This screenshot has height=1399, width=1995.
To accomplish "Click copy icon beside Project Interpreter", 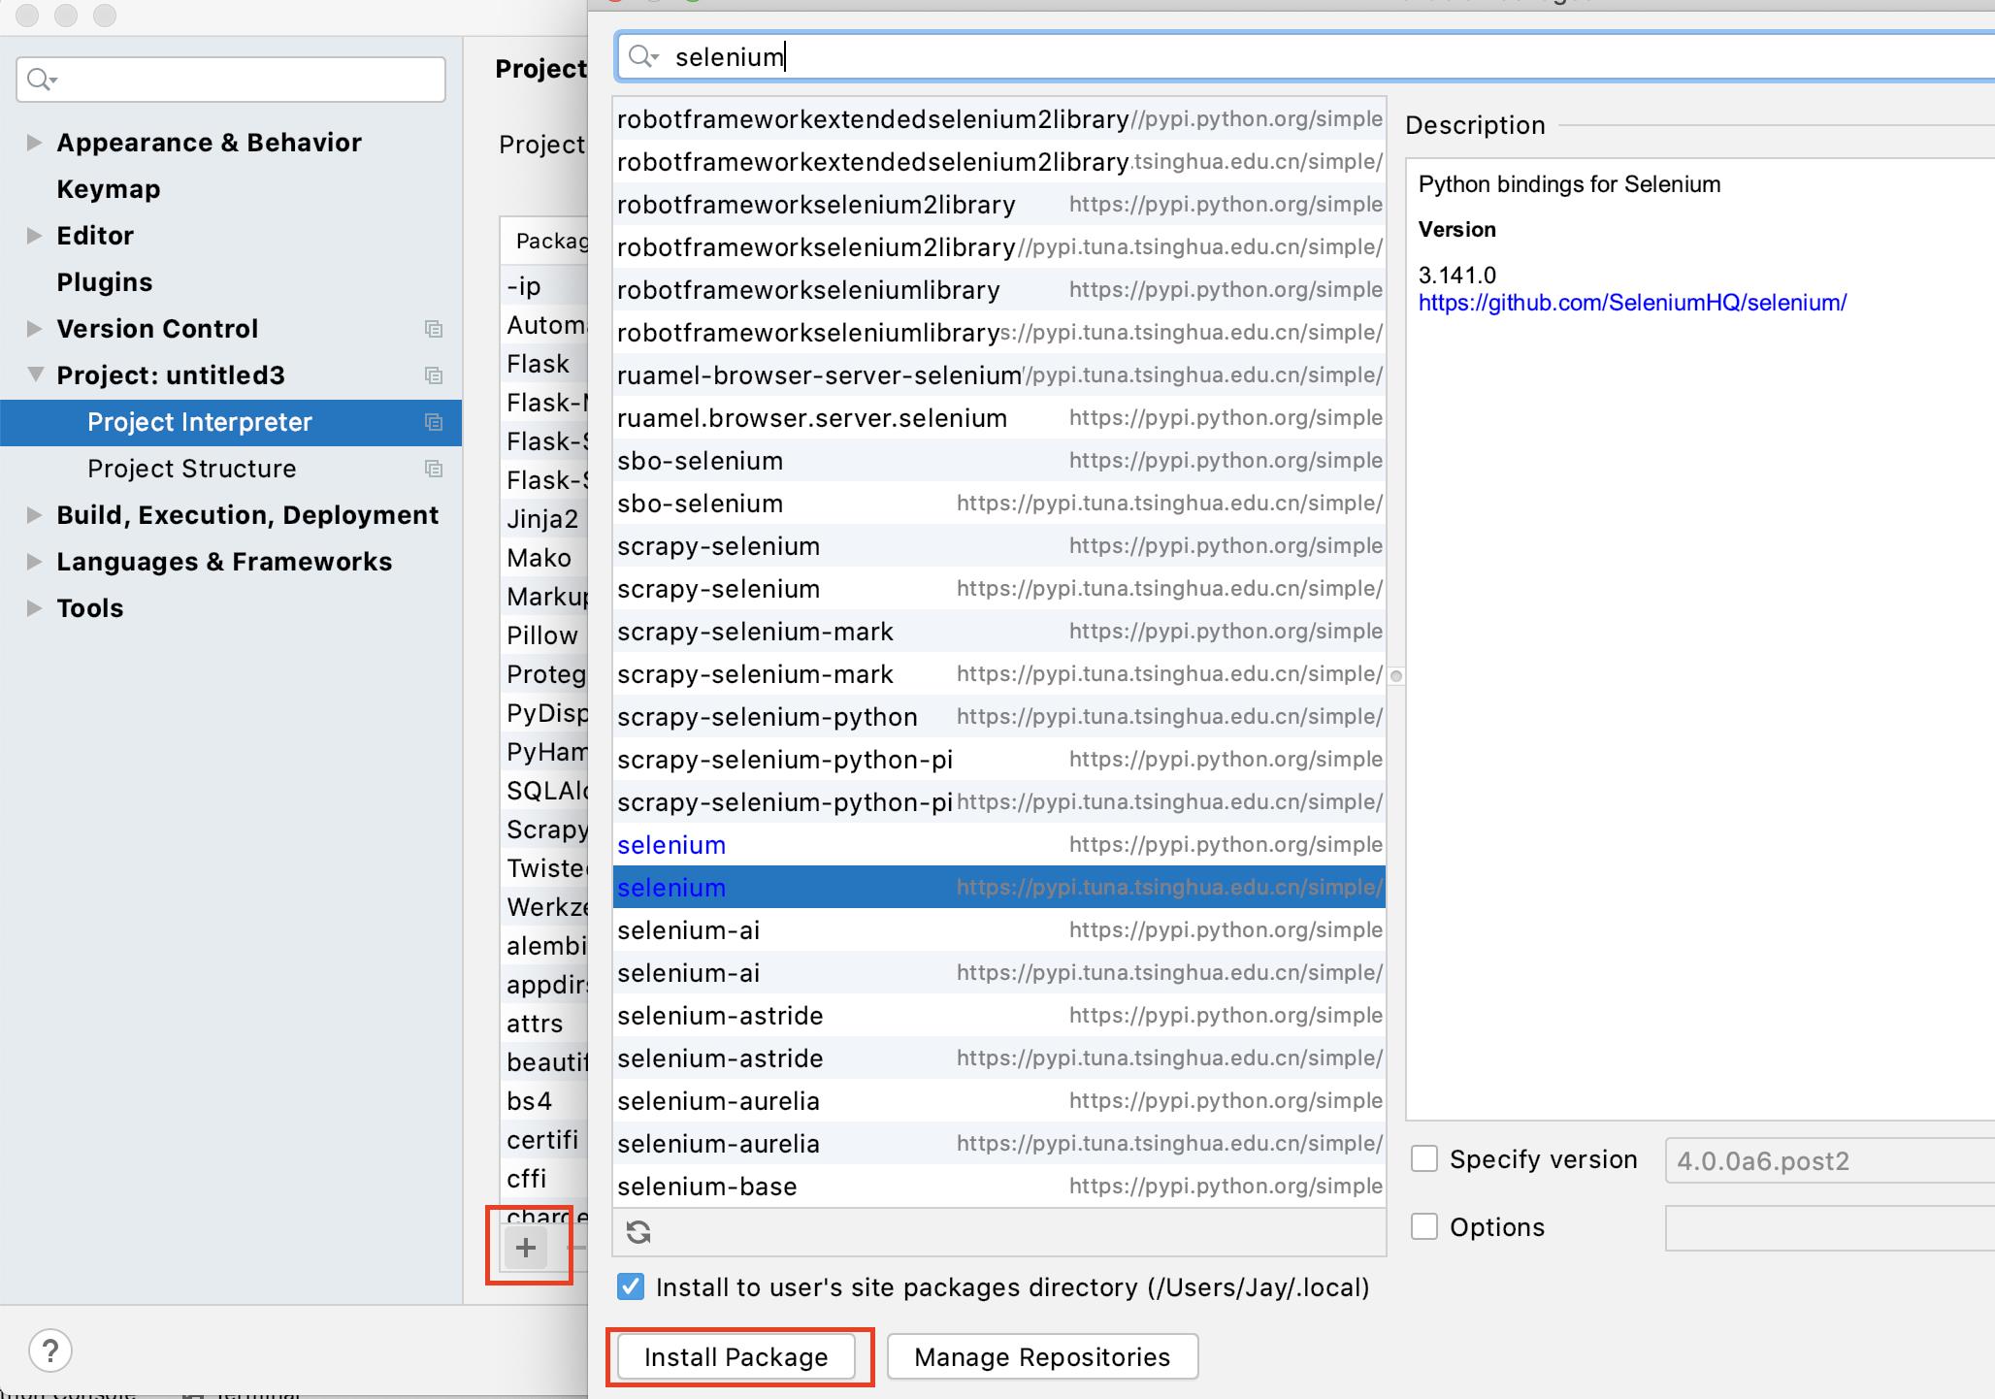I will [434, 422].
